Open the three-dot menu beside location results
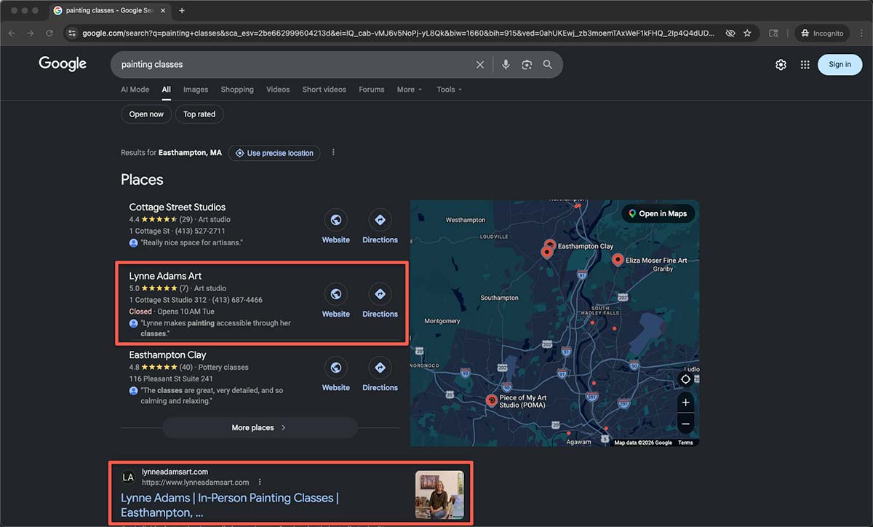Image resolution: width=873 pixels, height=527 pixels. point(333,152)
